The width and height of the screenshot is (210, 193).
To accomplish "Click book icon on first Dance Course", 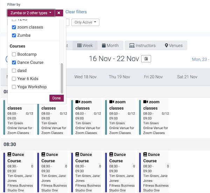I will point(9,154).
